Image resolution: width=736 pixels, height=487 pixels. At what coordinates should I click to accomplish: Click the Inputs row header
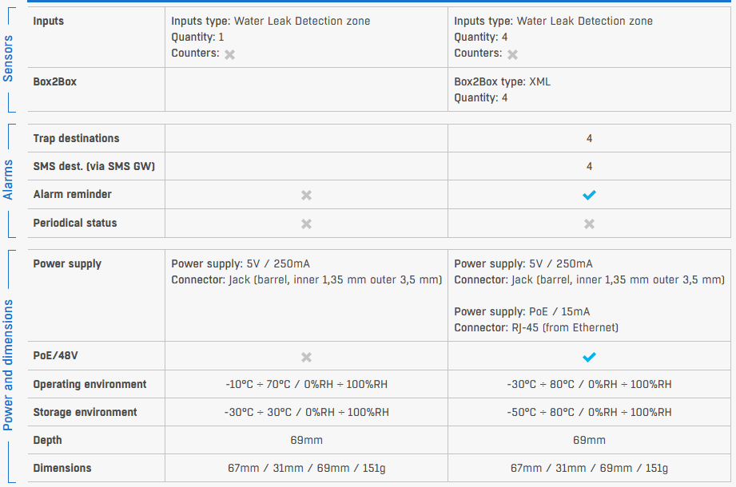49,21
